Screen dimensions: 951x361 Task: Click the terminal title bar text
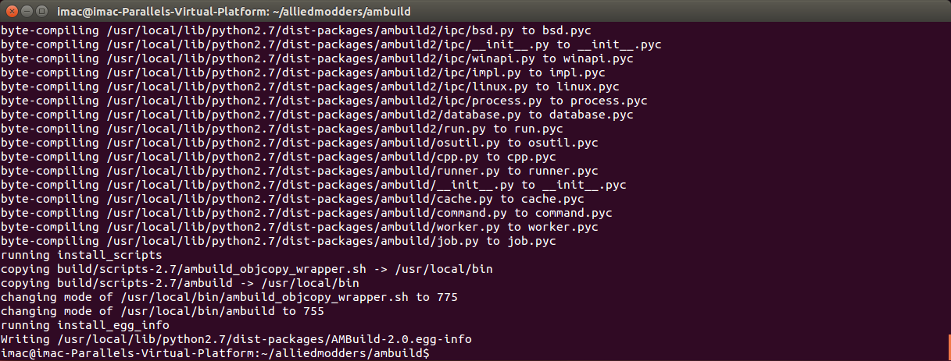234,12
